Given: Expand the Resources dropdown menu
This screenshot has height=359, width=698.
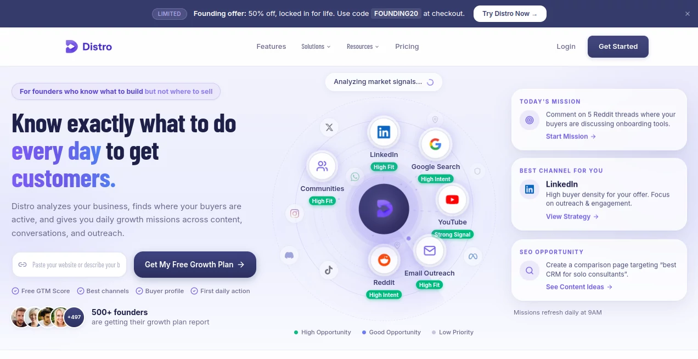Looking at the screenshot, I should pos(363,47).
